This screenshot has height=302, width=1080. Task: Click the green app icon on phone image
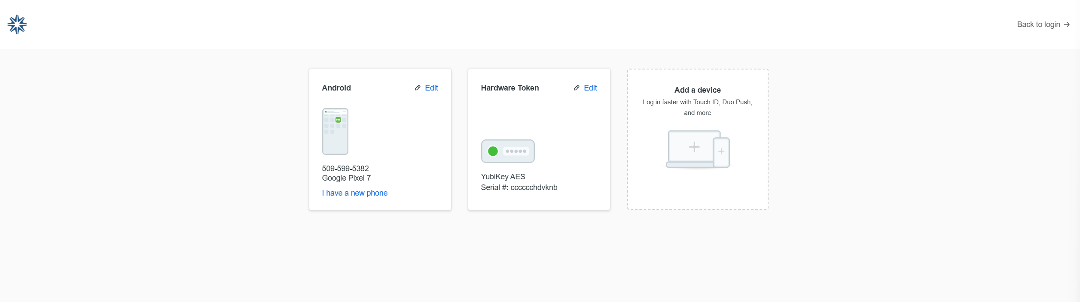pos(338,120)
